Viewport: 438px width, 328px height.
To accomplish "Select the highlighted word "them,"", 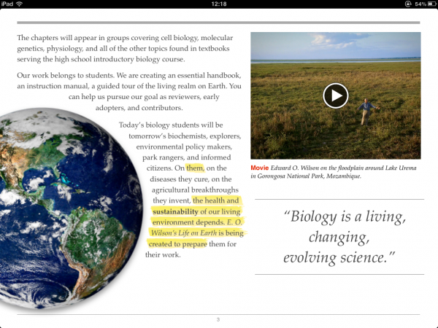I will pyautogui.click(x=195, y=168).
